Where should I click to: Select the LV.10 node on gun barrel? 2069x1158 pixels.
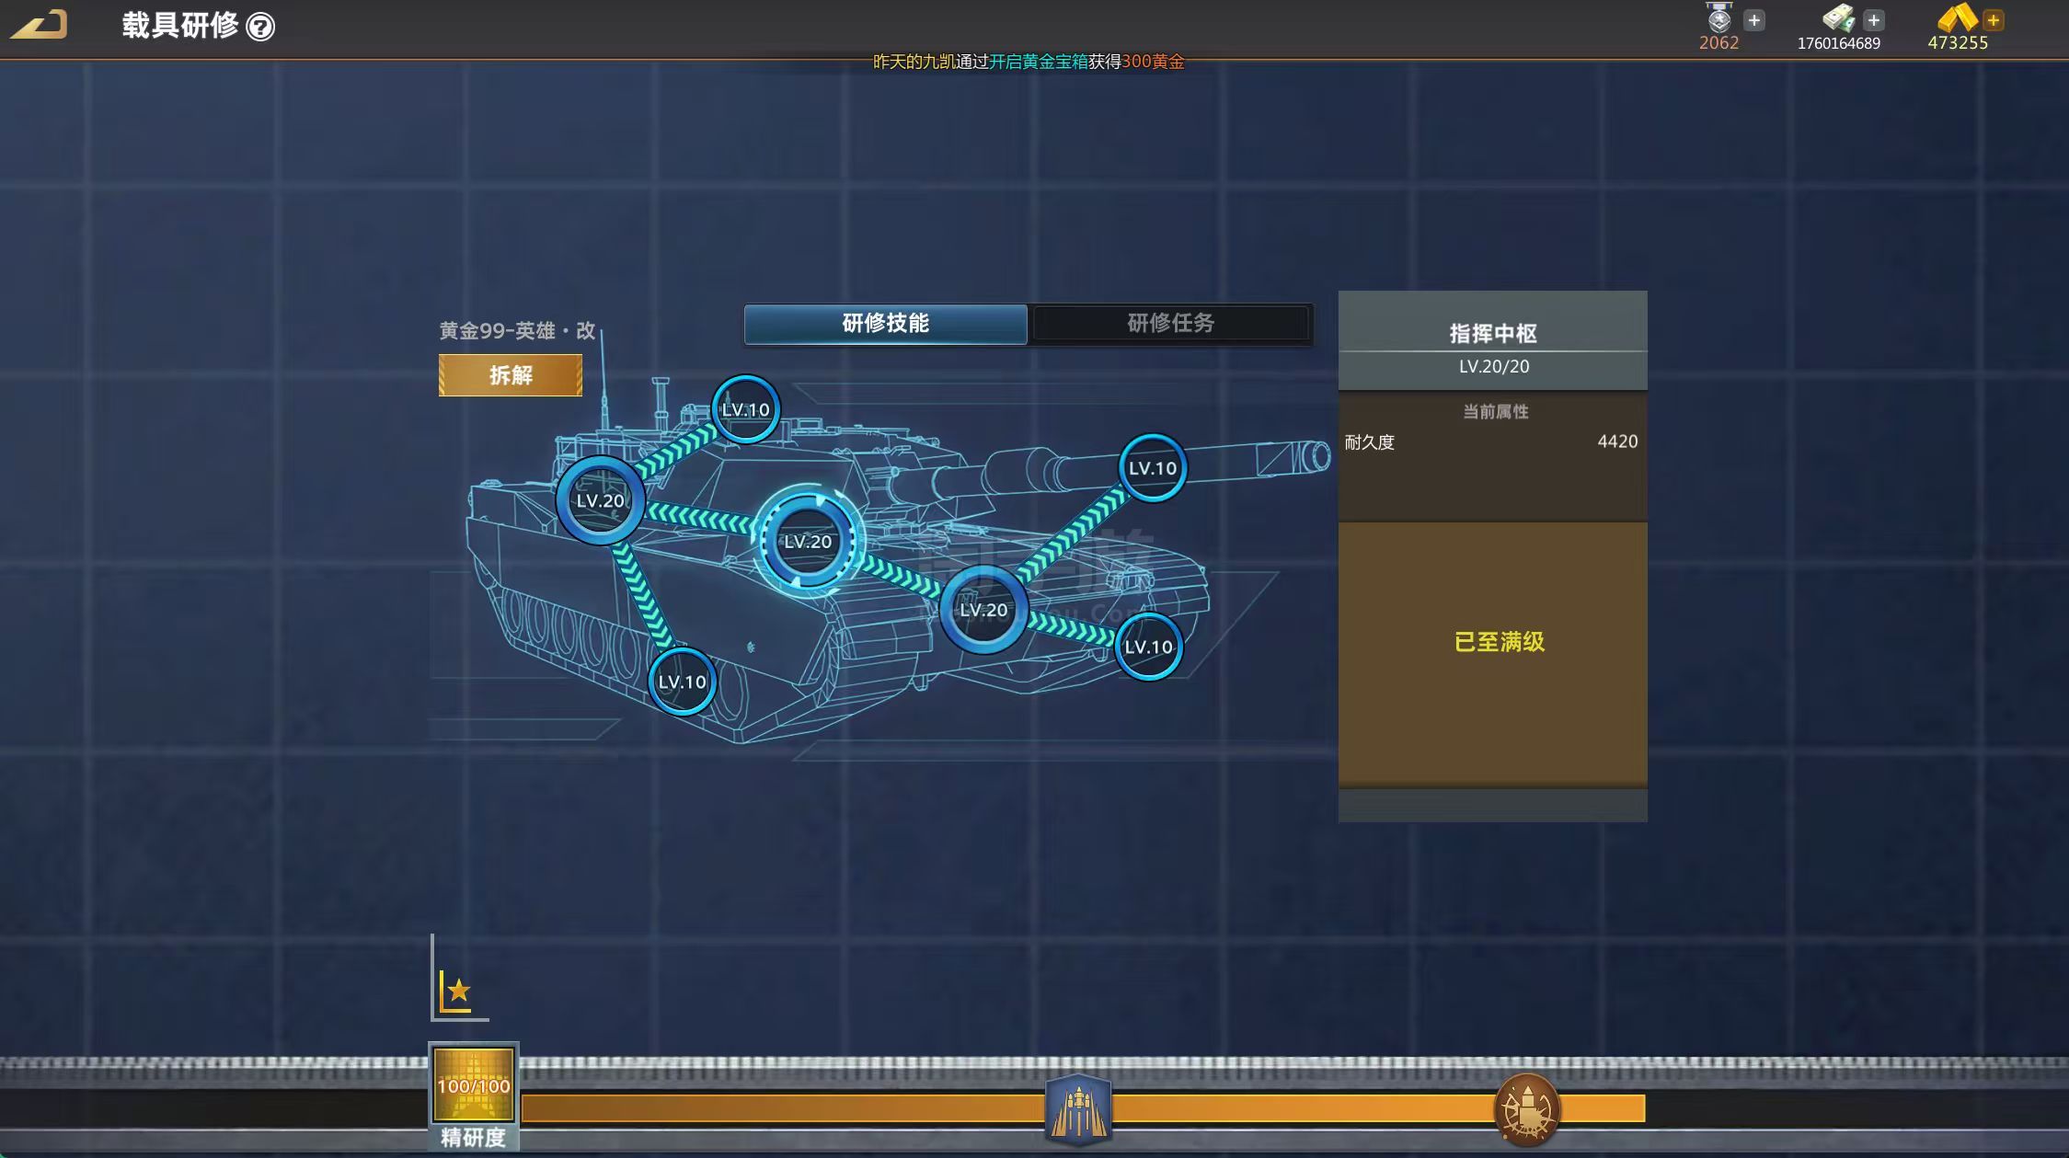tap(1152, 468)
